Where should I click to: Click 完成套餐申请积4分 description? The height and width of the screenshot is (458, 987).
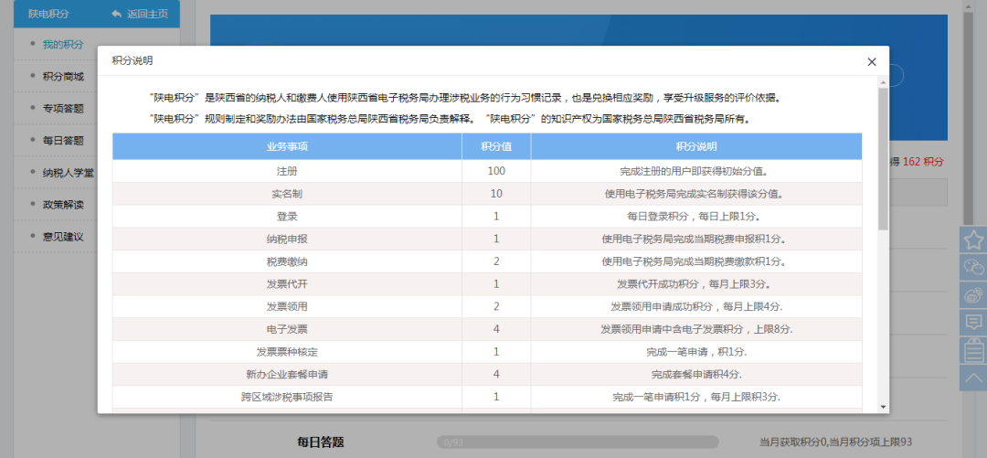pyautogui.click(x=696, y=374)
